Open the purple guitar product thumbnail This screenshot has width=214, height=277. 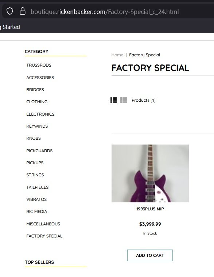150,173
